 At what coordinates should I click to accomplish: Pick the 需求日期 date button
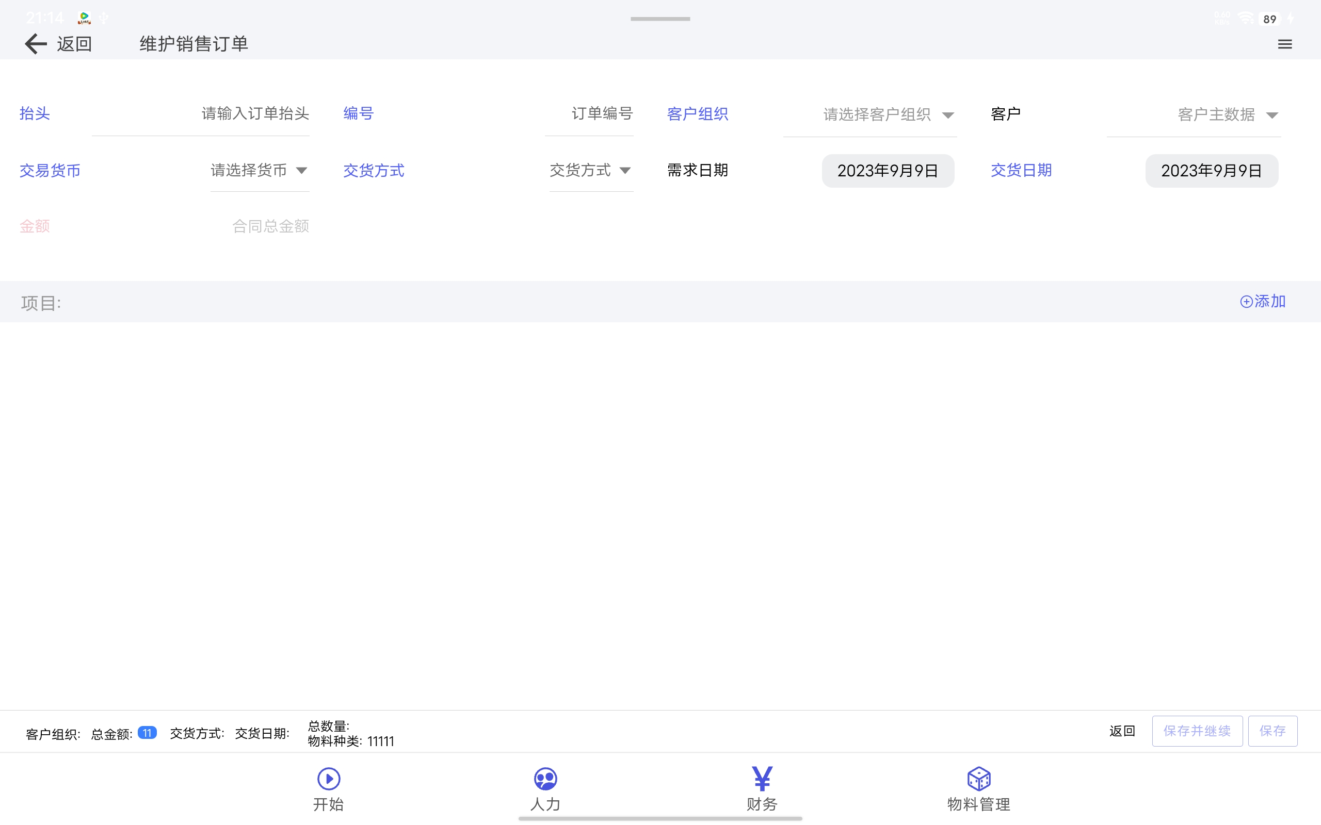tap(888, 171)
